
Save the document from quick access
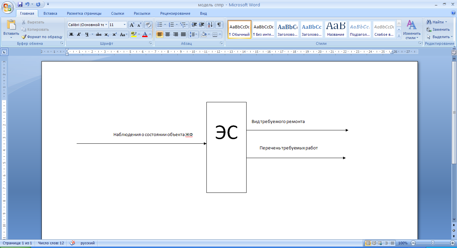click(20, 4)
